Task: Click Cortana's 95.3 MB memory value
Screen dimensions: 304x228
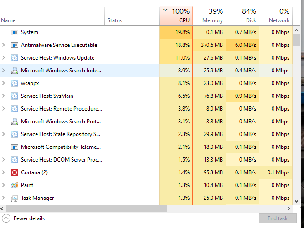Action: (x=213, y=172)
